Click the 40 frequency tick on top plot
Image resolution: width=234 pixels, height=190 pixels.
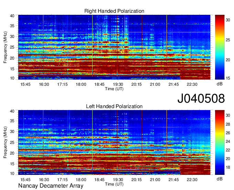point(12,16)
